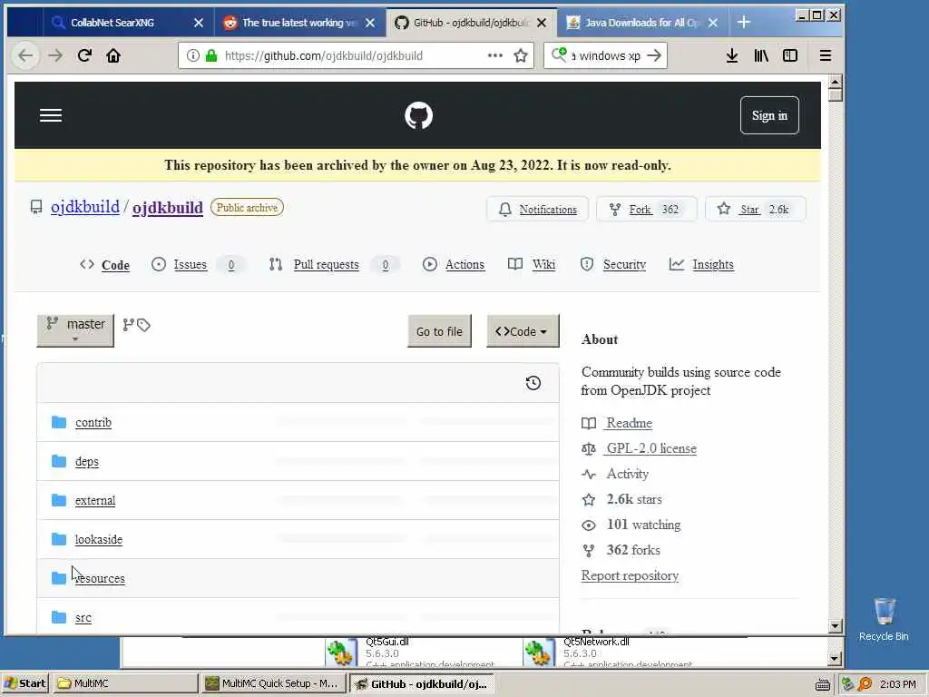
Task: Click the Go to file button
Action: click(440, 331)
